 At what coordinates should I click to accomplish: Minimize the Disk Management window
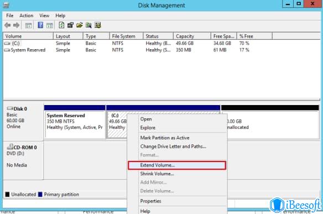pyautogui.click(x=288, y=4)
